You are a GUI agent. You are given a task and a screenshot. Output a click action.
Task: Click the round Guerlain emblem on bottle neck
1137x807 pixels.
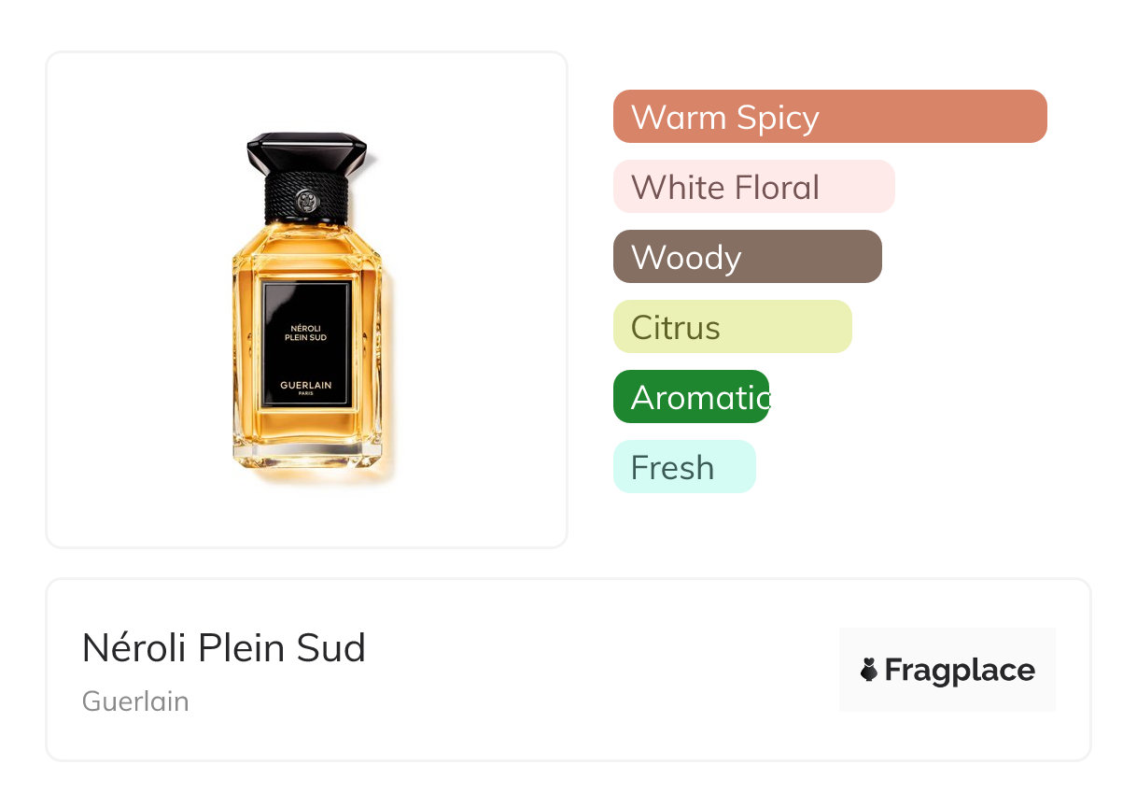[x=306, y=200]
